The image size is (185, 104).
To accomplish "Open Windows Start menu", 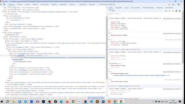I will click(2, 101).
